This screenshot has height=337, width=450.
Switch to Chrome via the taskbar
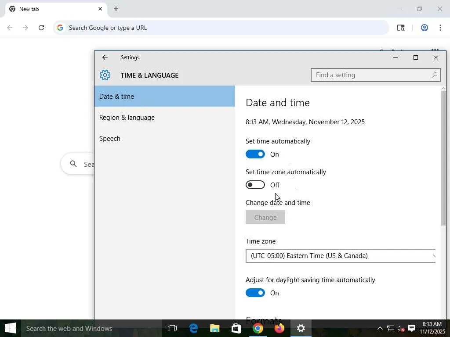258,328
